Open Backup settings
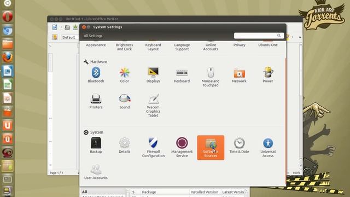This screenshot has height=197, width=350. (x=96, y=146)
